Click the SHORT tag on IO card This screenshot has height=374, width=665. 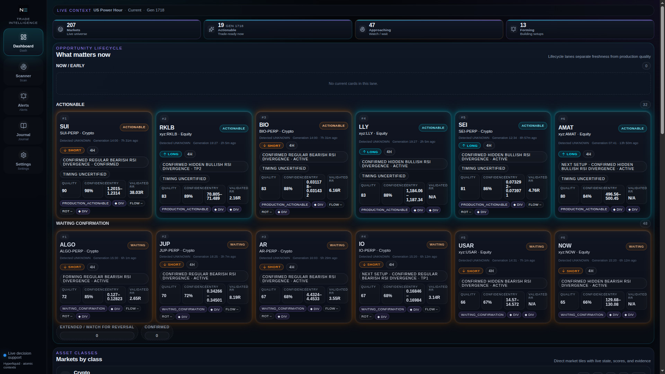click(x=371, y=265)
